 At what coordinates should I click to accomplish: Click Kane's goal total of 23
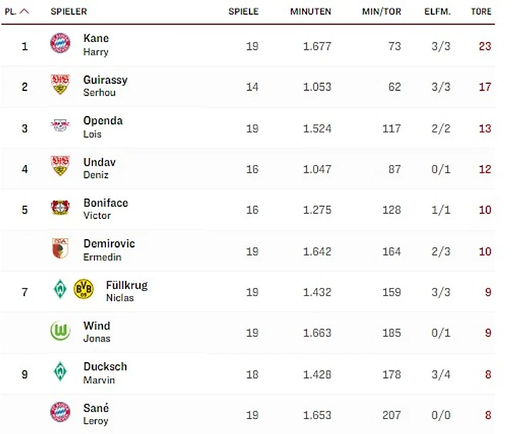485,46
